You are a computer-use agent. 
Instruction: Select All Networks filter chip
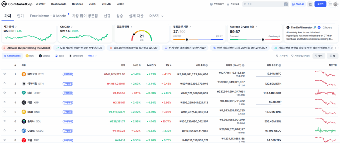click(x=12, y=56)
